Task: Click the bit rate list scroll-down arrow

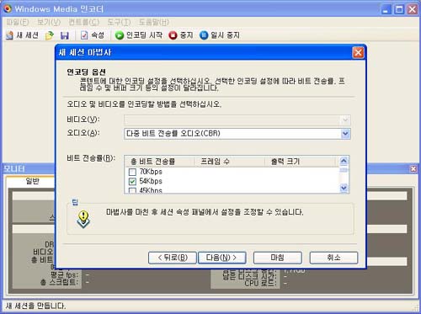Action: click(344, 188)
